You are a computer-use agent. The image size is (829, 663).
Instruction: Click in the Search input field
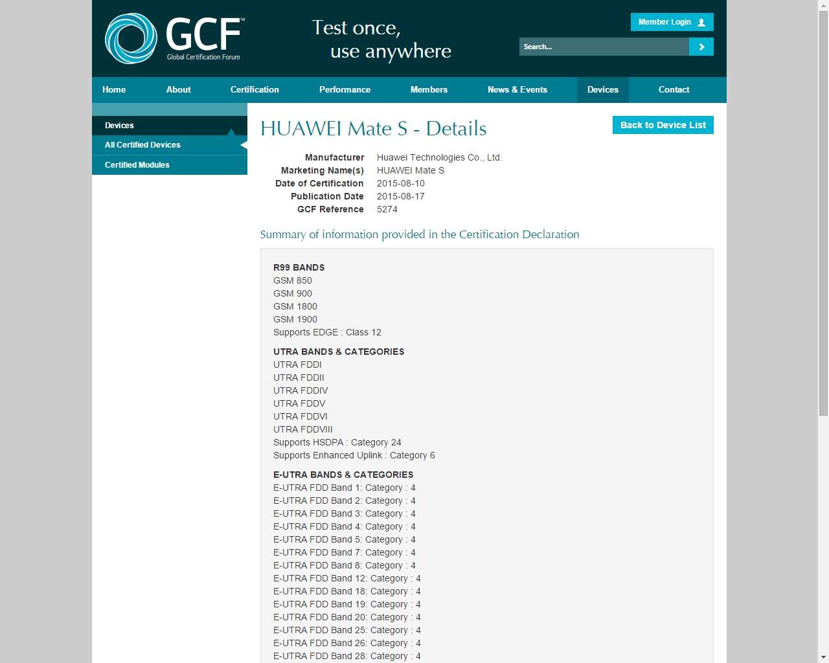click(604, 47)
